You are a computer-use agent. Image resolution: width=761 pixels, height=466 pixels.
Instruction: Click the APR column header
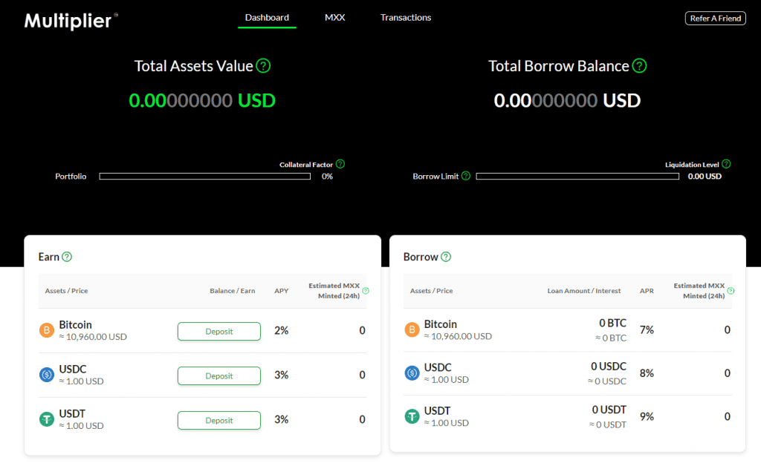[647, 291]
